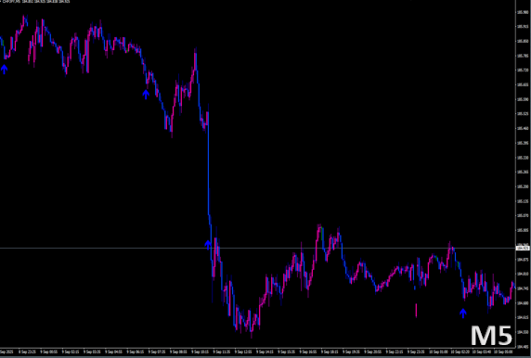Select the blue buy arrow below the first candles at chart start
531x358 pixels.
pyautogui.click(x=4, y=70)
